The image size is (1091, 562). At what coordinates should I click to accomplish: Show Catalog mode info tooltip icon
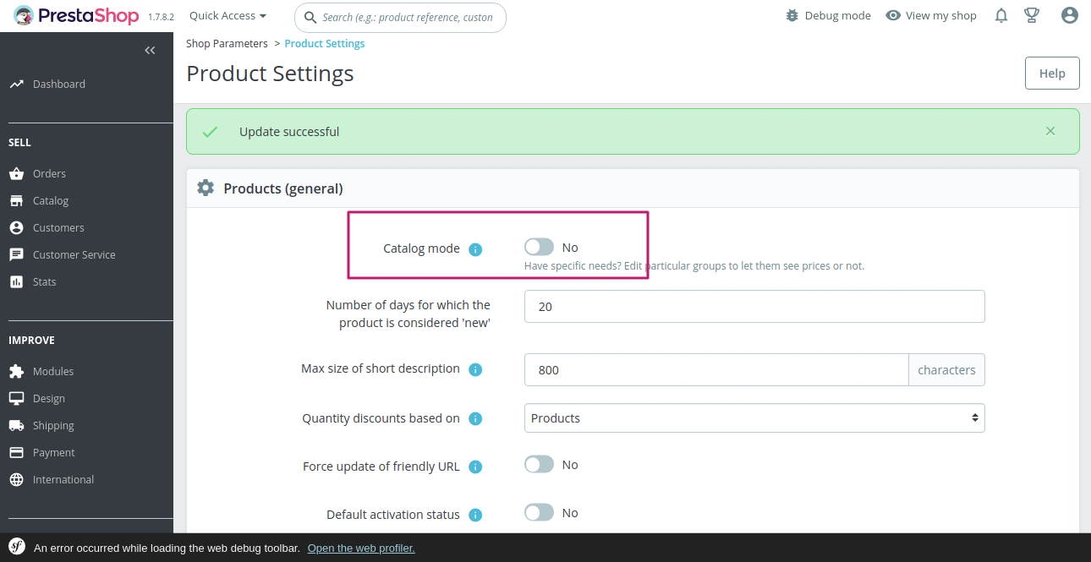(475, 249)
